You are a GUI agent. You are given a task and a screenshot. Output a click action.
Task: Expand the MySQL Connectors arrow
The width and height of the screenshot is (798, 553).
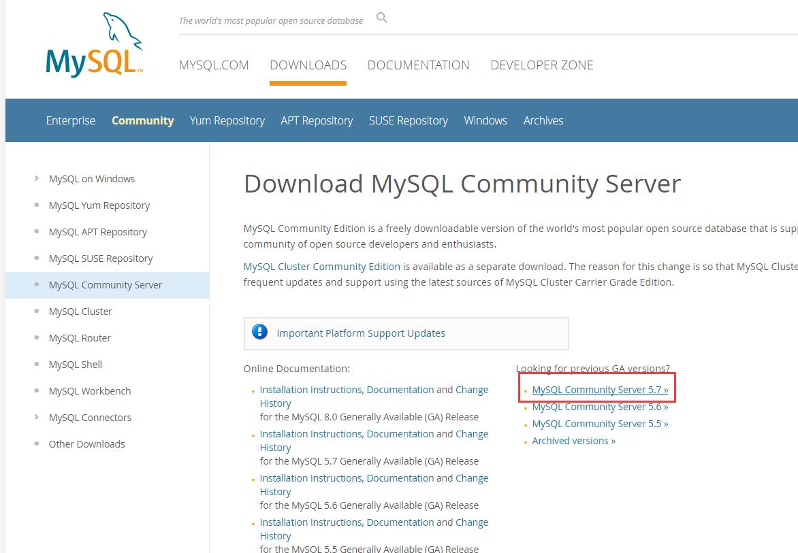pyautogui.click(x=36, y=417)
